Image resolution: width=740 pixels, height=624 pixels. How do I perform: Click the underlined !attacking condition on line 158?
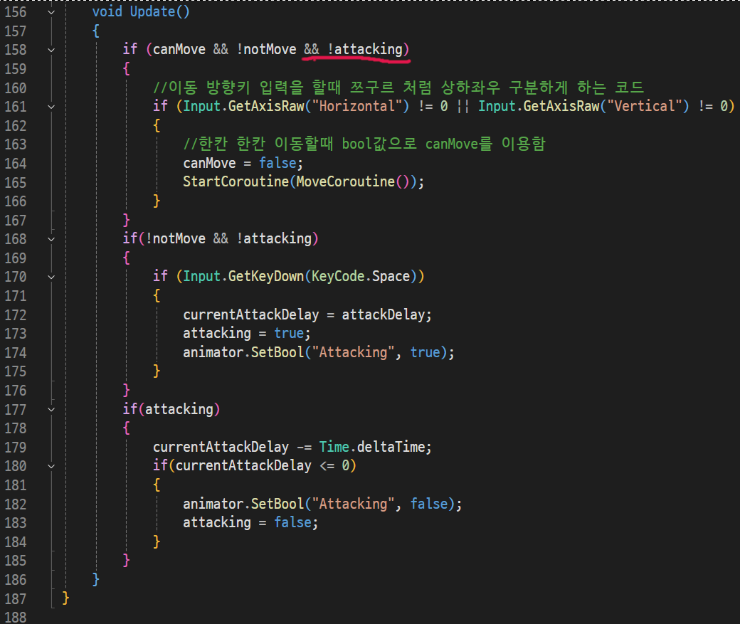[x=365, y=49]
